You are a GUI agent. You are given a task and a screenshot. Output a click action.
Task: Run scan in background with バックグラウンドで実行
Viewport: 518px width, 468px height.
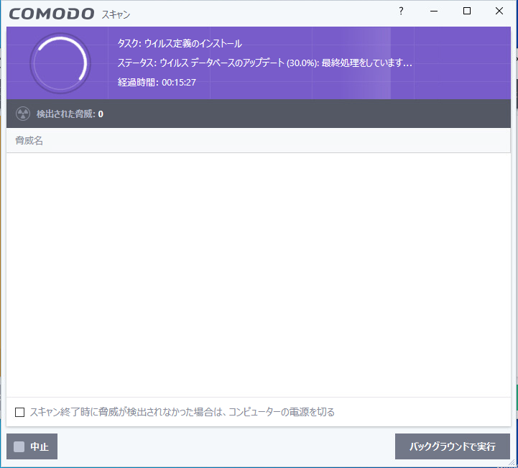(452, 446)
